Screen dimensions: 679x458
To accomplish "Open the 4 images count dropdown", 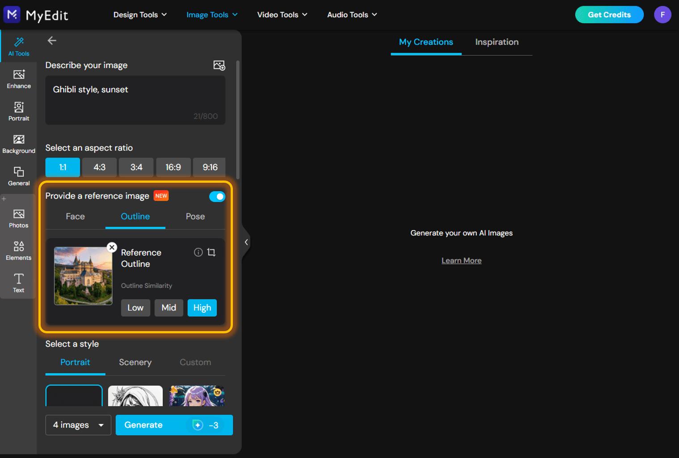I will 78,425.
